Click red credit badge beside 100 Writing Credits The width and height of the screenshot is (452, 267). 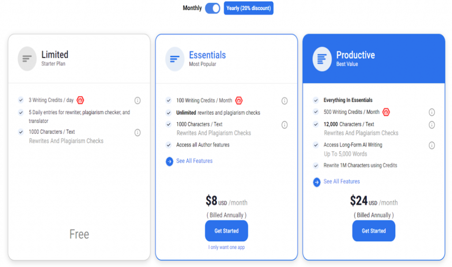[239, 100]
